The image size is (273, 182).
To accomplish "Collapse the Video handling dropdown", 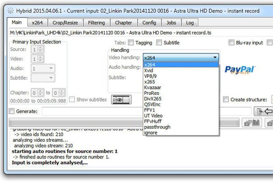I will point(215,57).
